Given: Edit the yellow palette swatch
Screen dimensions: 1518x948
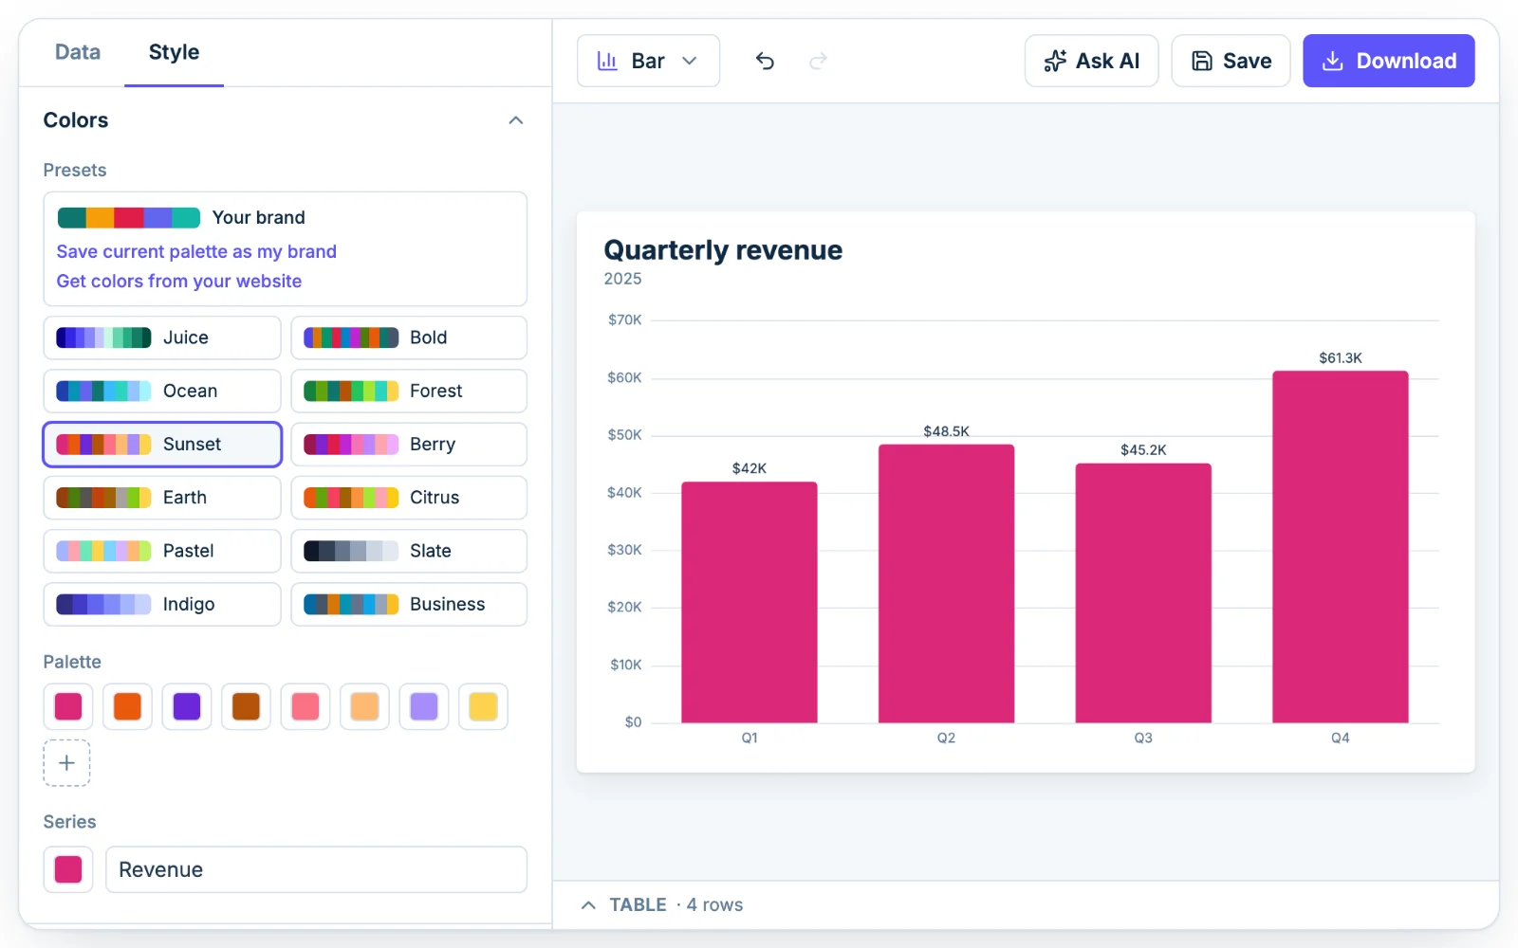Looking at the screenshot, I should click(483, 706).
